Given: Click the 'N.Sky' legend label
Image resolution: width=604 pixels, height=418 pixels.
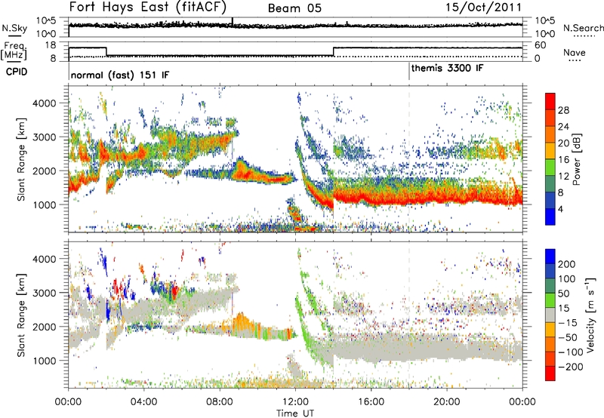Looking at the screenshot, I should coord(14,28).
